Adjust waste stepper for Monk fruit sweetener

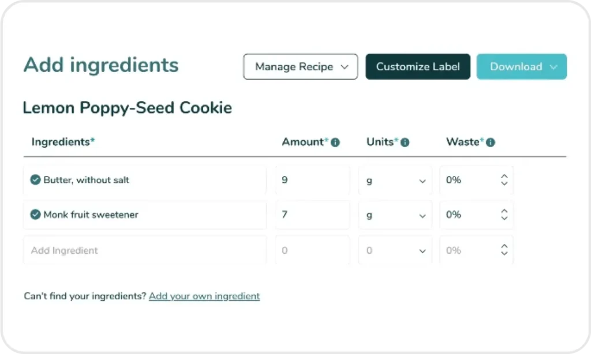504,214
